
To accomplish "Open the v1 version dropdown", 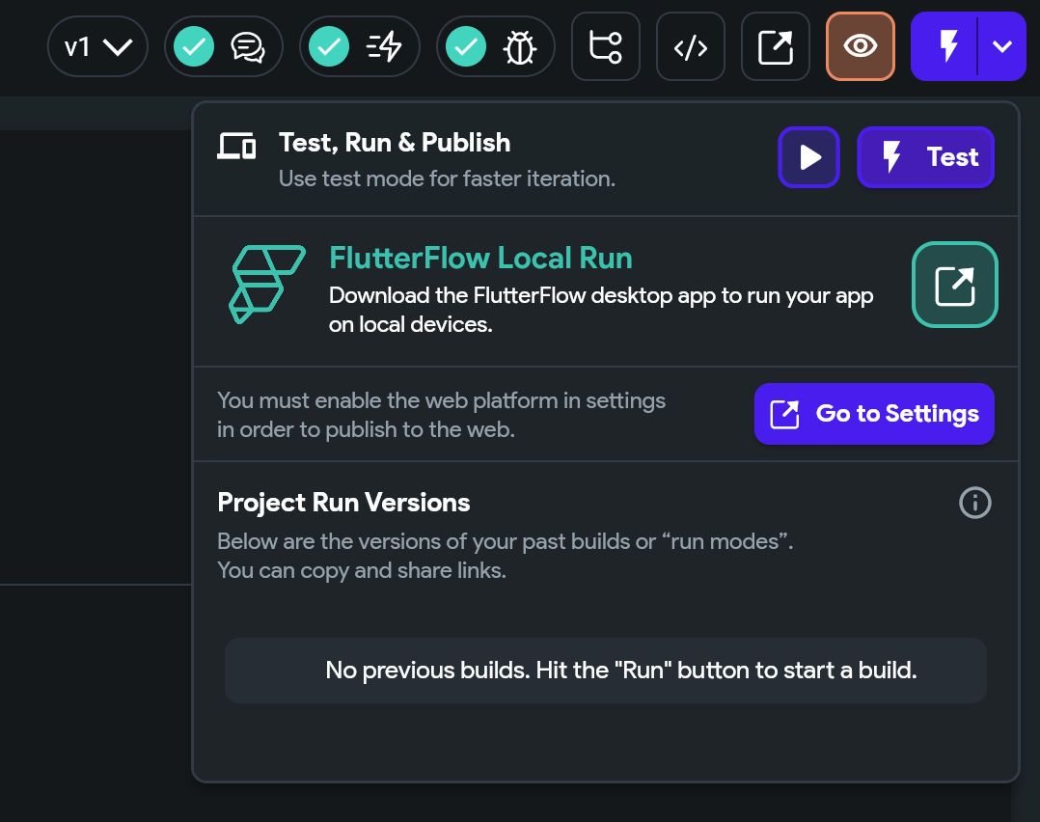I will click(x=97, y=47).
